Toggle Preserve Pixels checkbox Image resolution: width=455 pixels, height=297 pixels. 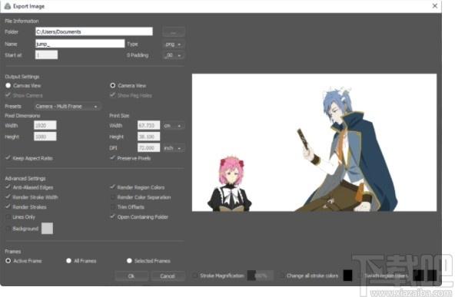tap(112, 158)
